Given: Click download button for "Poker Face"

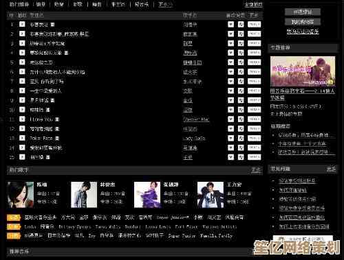Looking at the screenshot, I should pos(254,138).
